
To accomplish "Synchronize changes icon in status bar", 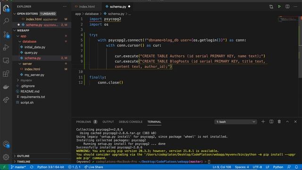I will coord(32,167).
